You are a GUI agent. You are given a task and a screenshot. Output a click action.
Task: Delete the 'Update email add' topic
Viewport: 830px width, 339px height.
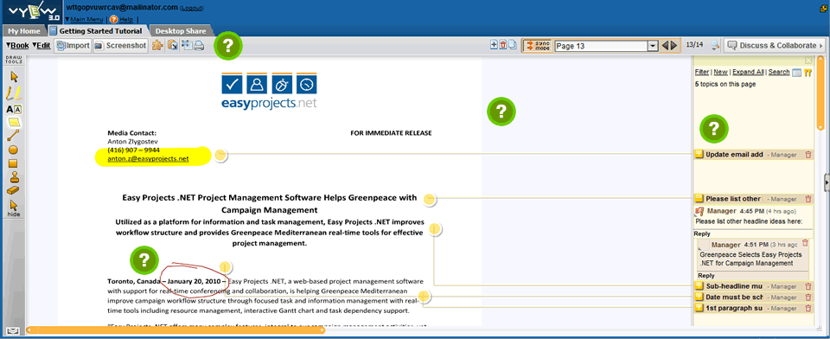808,155
